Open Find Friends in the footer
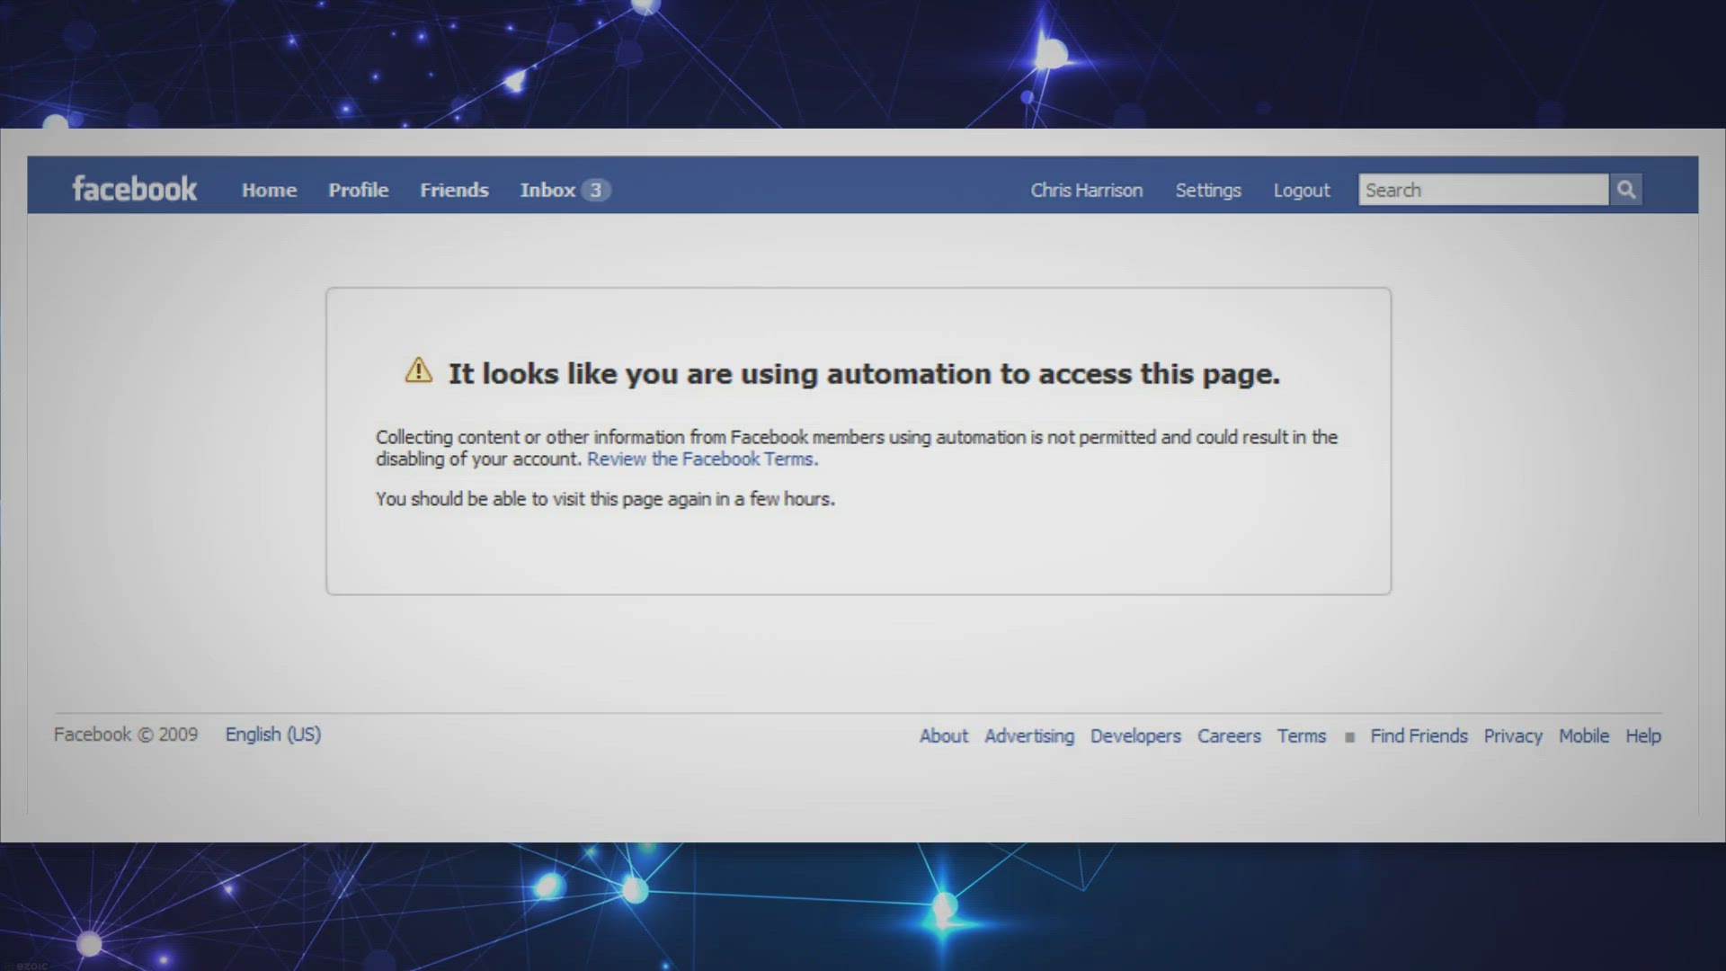Screen dimensions: 1726x971 tap(1419, 735)
